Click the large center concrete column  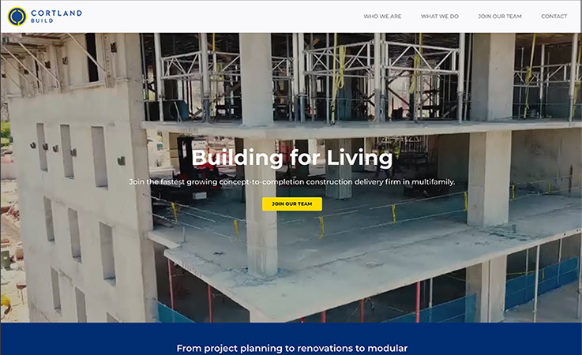point(261,207)
